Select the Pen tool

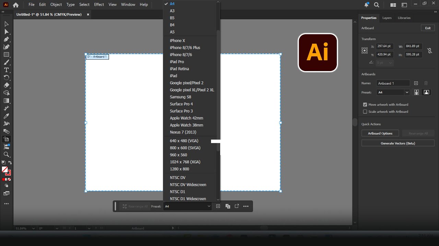(6, 39)
